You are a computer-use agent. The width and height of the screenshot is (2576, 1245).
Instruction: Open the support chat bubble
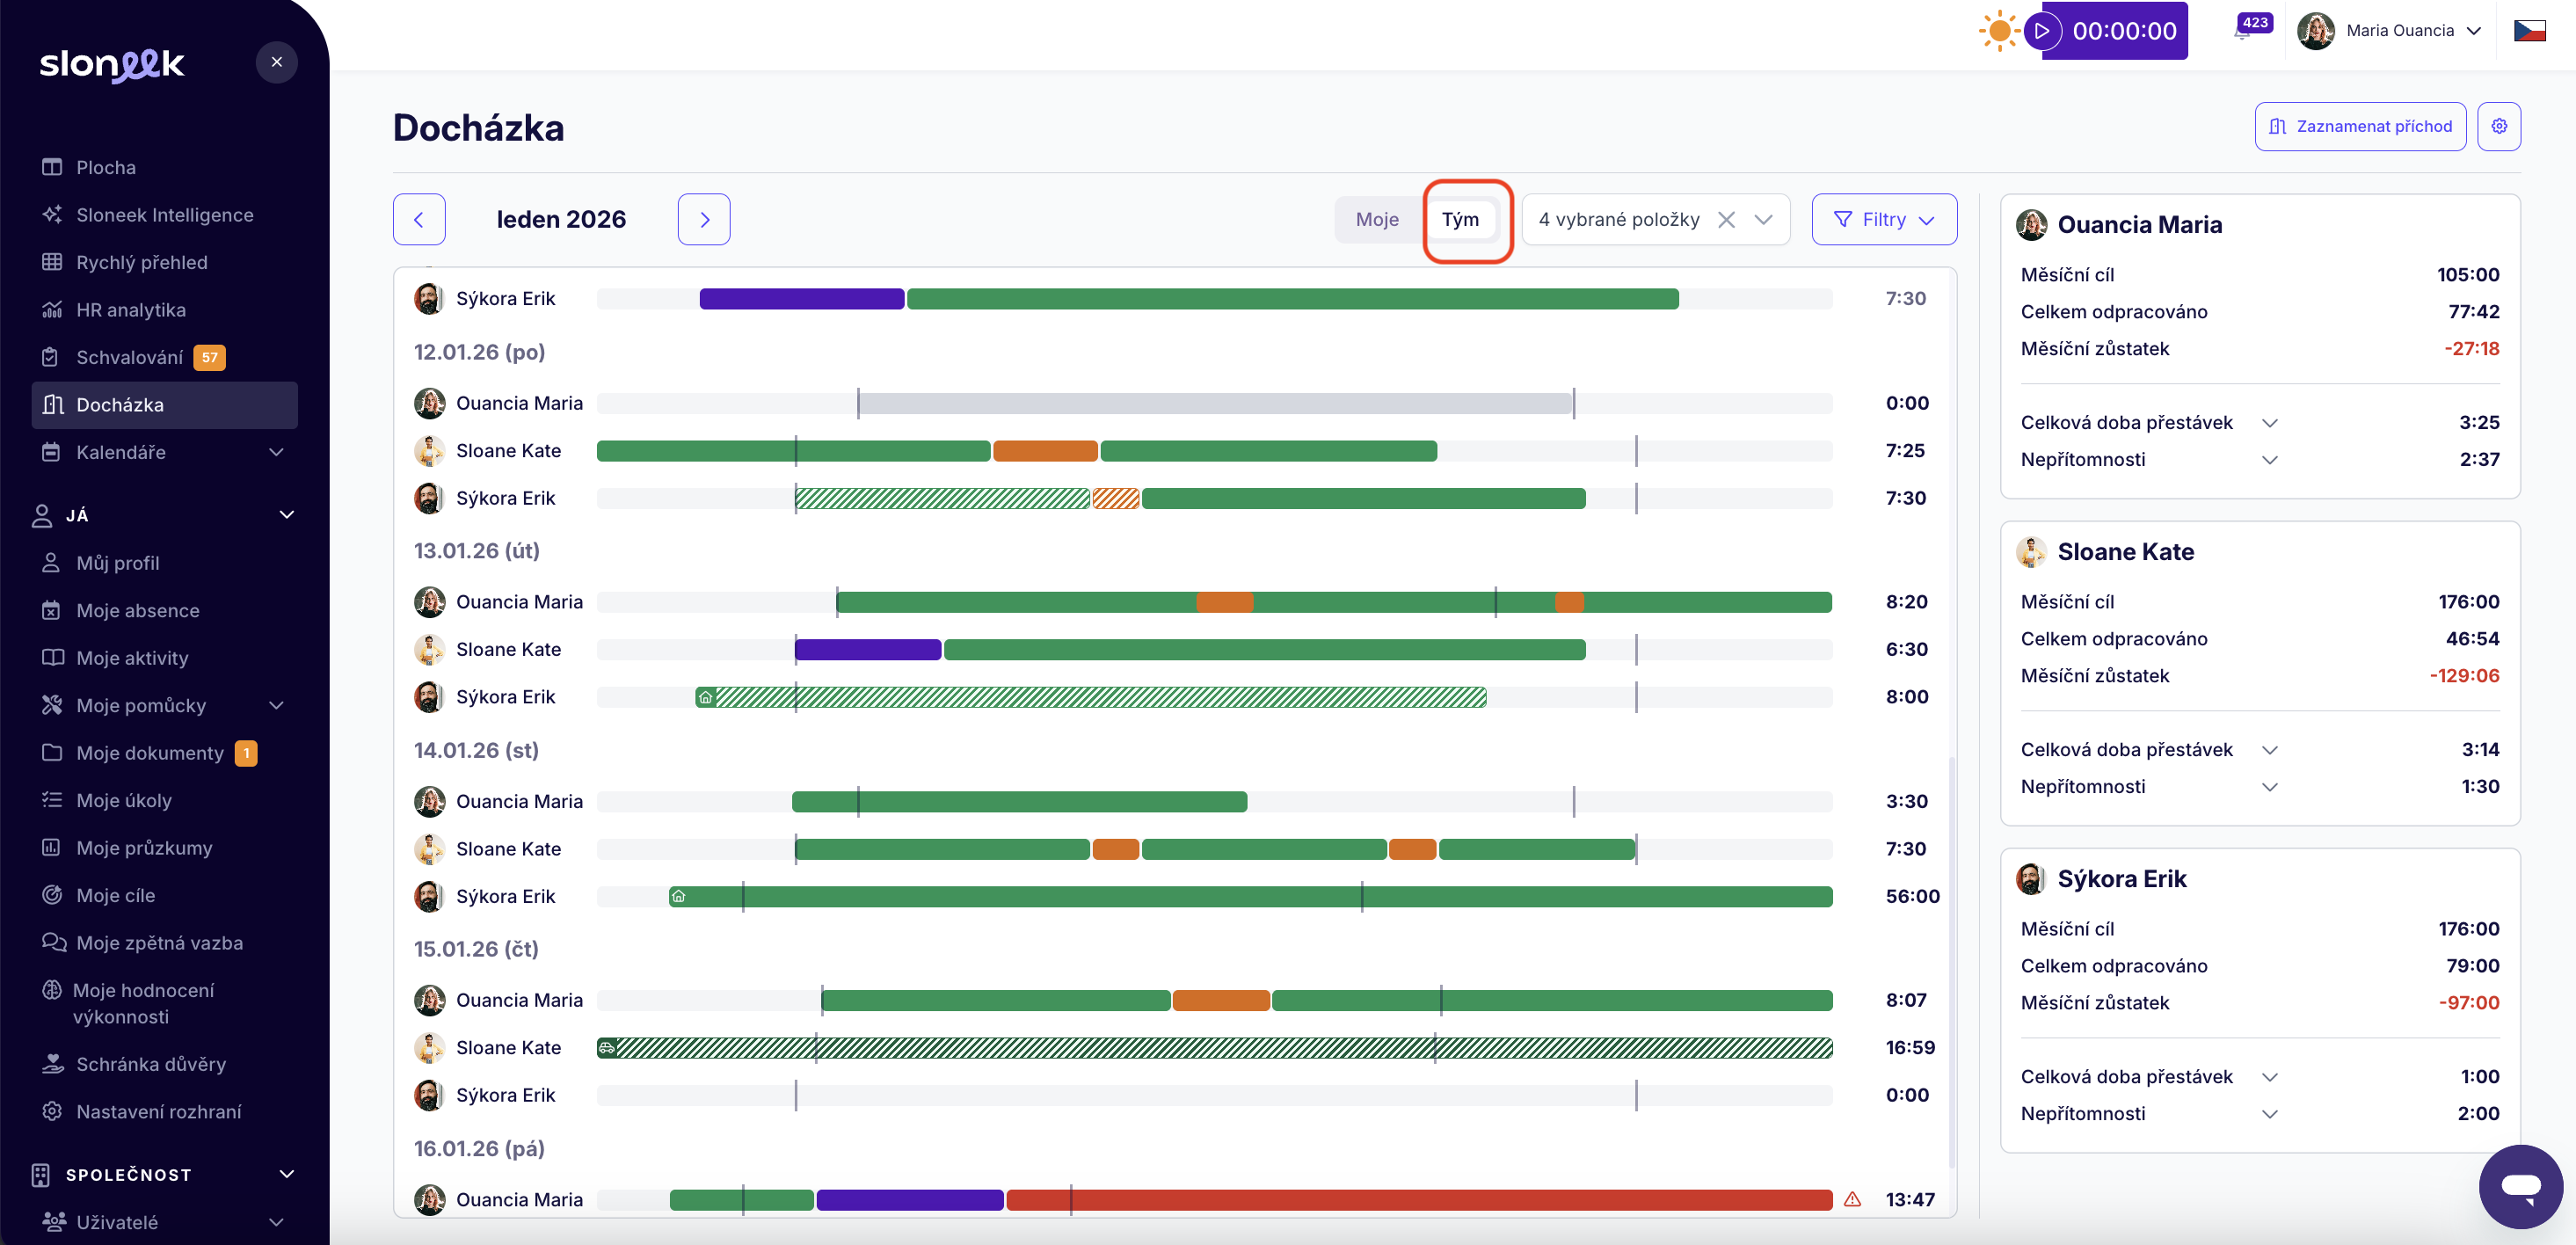(2519, 1186)
